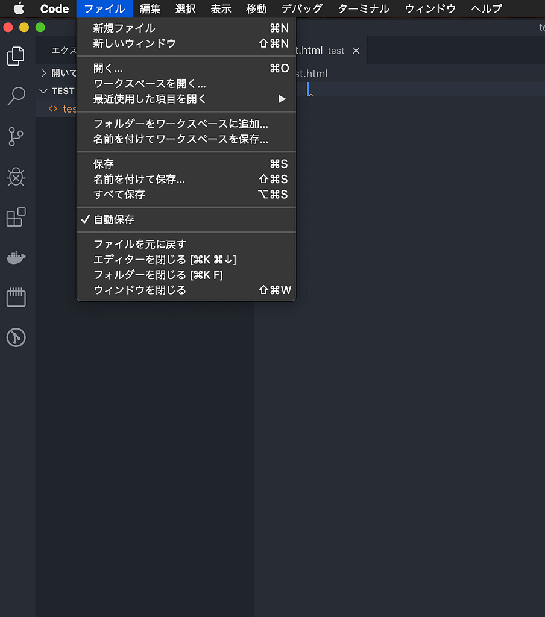Open the Search view in activity bar
This screenshot has height=617, width=545.
click(x=16, y=96)
